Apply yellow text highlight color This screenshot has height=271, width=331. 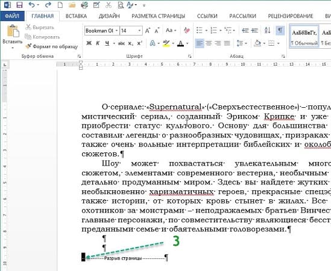[166, 43]
